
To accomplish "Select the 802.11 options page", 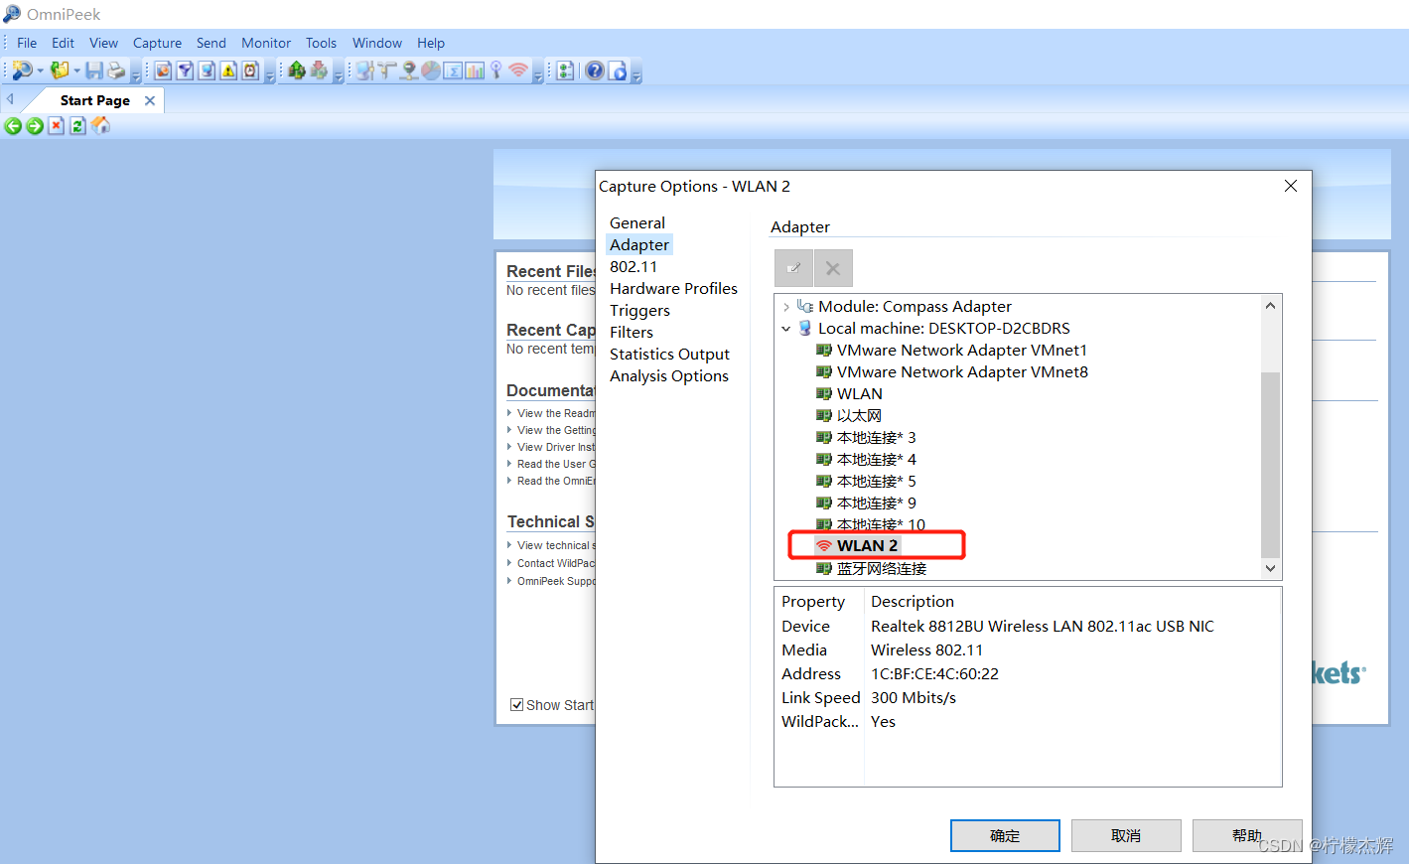I will click(634, 267).
